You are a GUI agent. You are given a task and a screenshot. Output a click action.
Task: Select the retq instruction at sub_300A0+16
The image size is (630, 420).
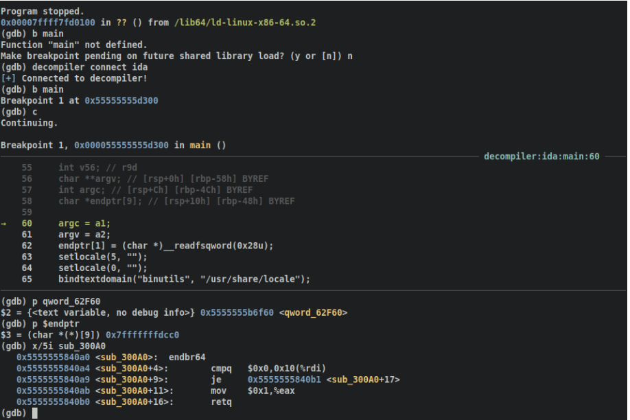[x=222, y=402]
